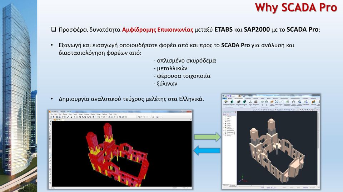Select Δοκοί item in SCADA tree

point(228,122)
